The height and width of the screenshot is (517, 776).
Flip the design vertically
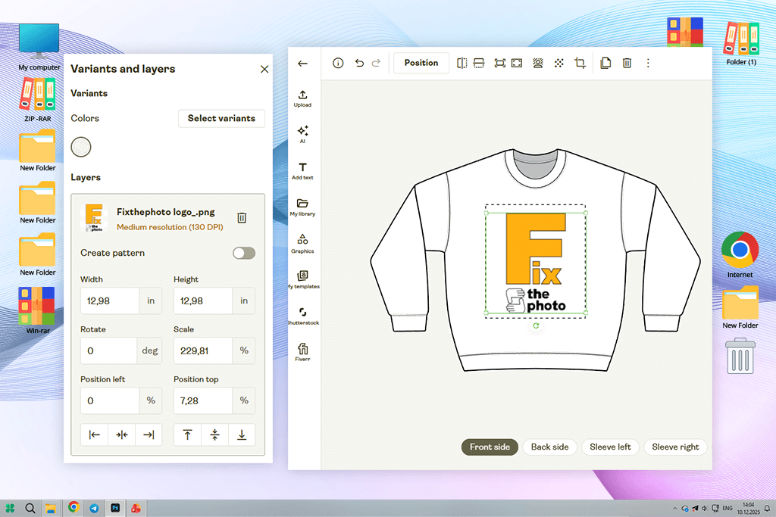[x=479, y=63]
